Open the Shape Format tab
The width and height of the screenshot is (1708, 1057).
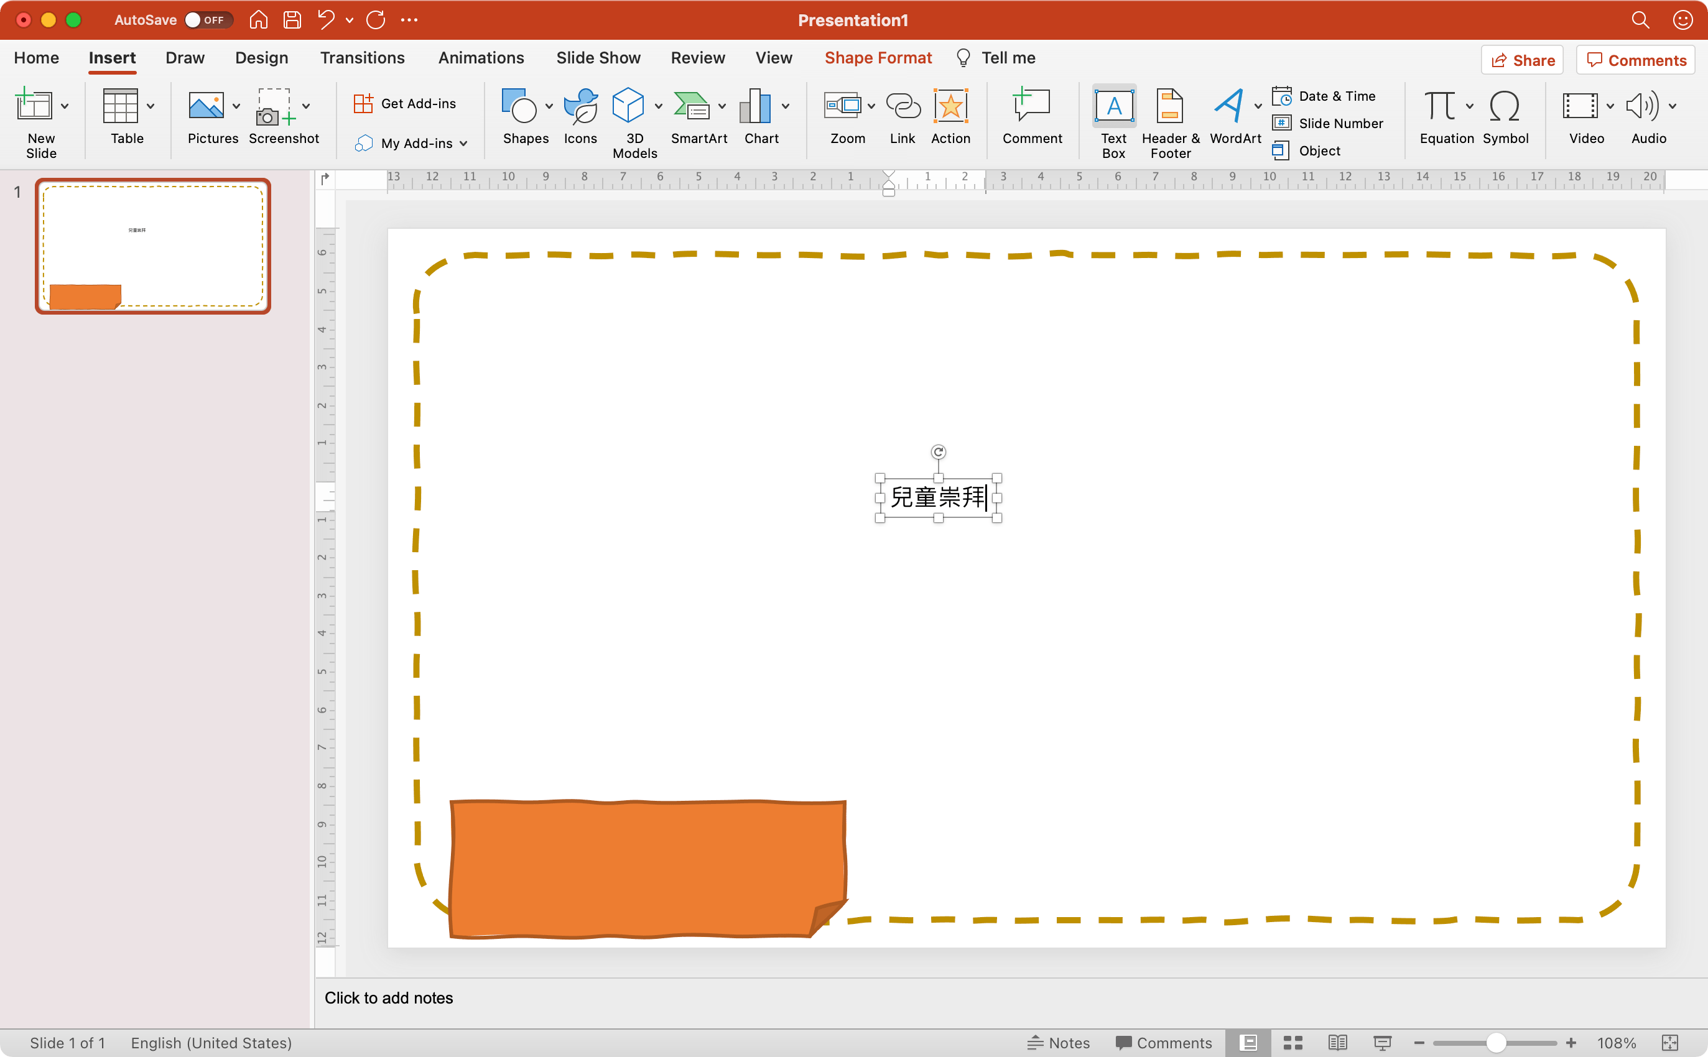pos(878,58)
